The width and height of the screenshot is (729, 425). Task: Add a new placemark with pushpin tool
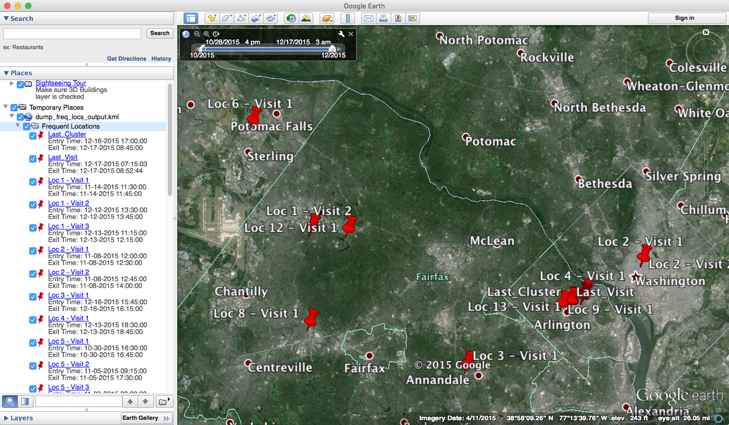coord(212,18)
